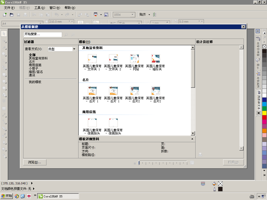This screenshot has width=267, height=200.
Task: Filter by 全部 category
Action: [x=32, y=55]
